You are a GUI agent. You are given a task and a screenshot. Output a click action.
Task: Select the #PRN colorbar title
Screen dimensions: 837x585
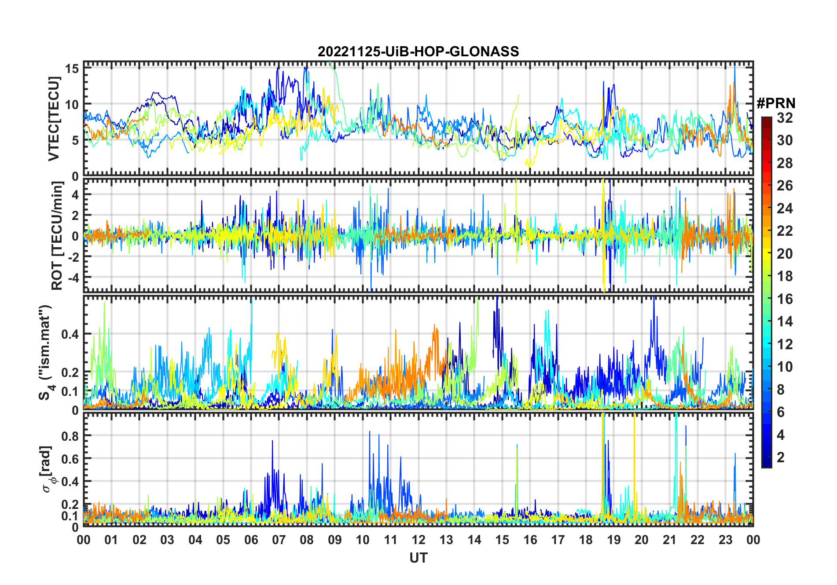coord(776,103)
